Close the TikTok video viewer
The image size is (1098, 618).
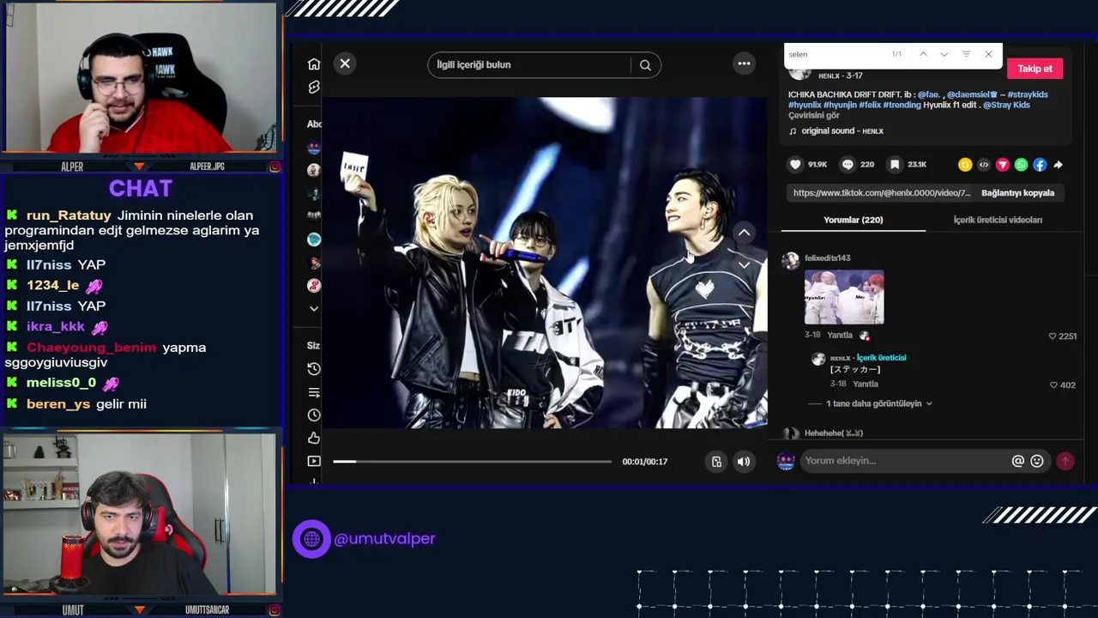[x=345, y=64]
